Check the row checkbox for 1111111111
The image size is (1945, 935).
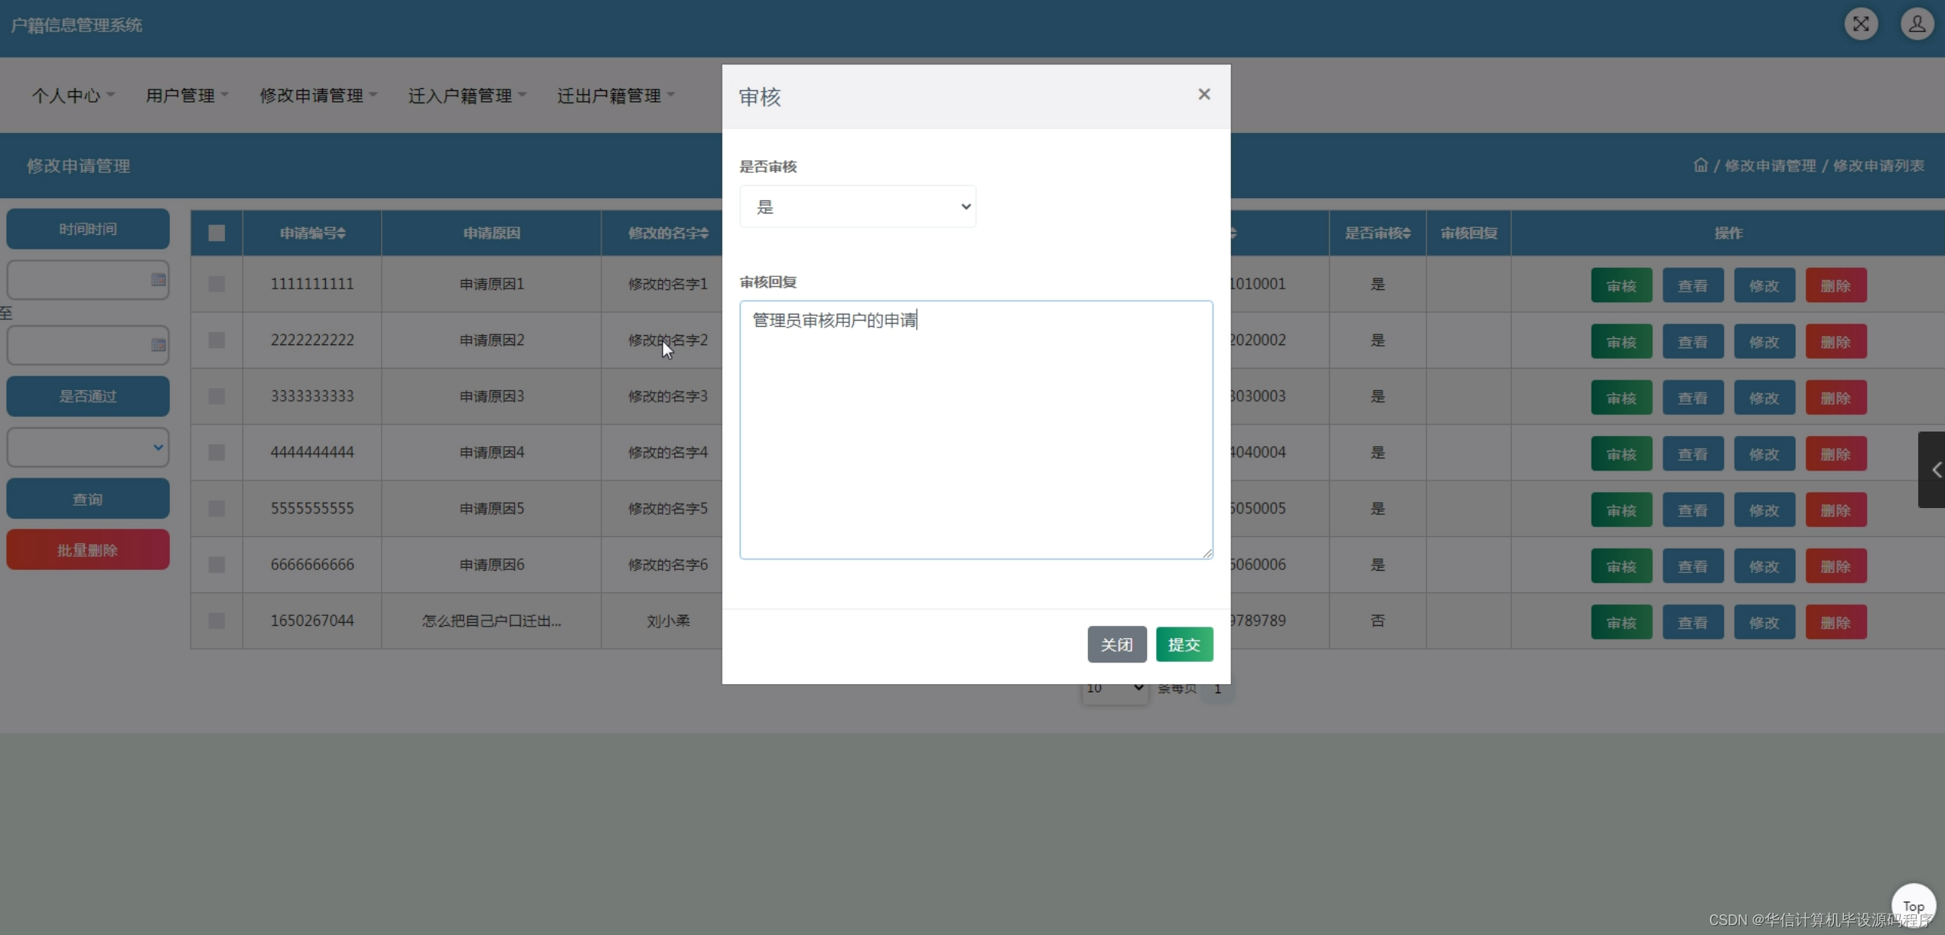tap(217, 284)
